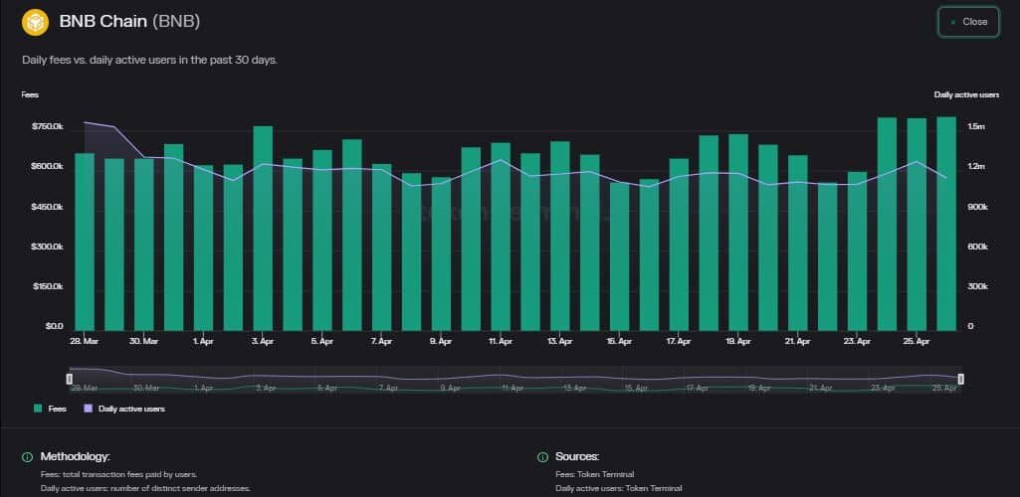Click the 900k users axis label
This screenshot has height=497, width=1020.
tap(978, 207)
